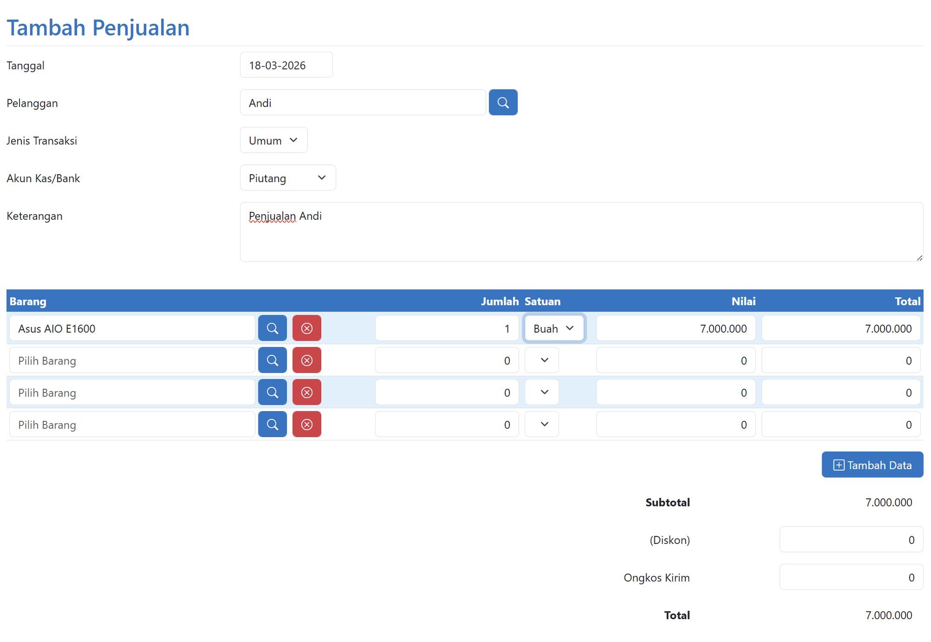Open Akun Kas/Bank dropdown showing Piutang
931x642 pixels.
click(288, 178)
